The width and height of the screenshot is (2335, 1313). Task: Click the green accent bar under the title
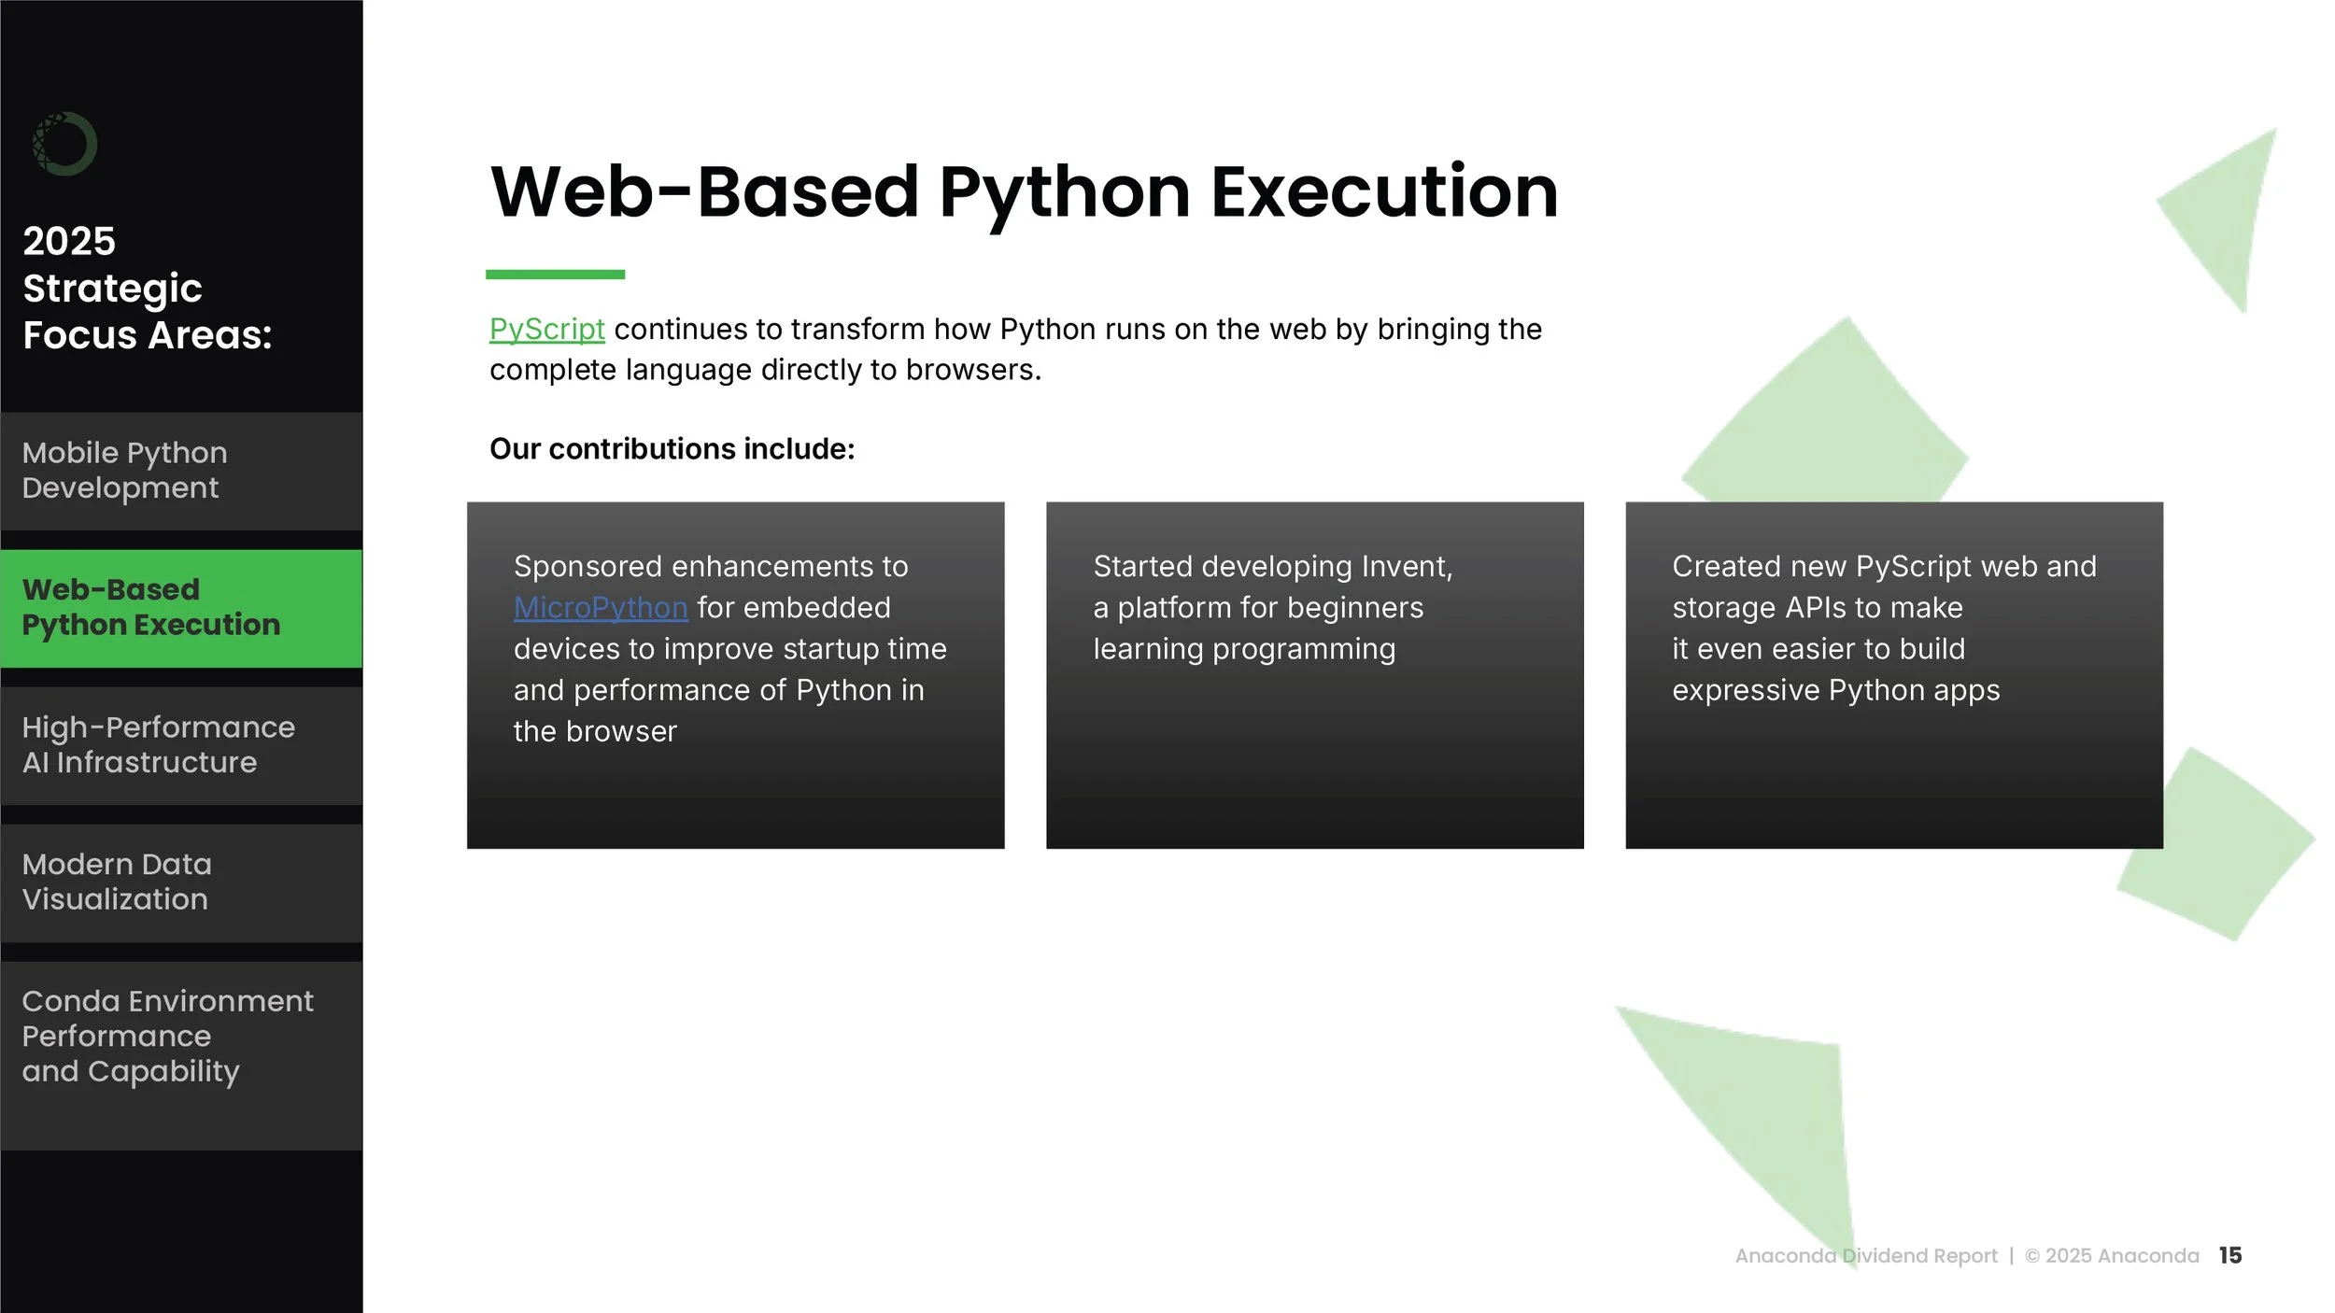[x=555, y=275]
